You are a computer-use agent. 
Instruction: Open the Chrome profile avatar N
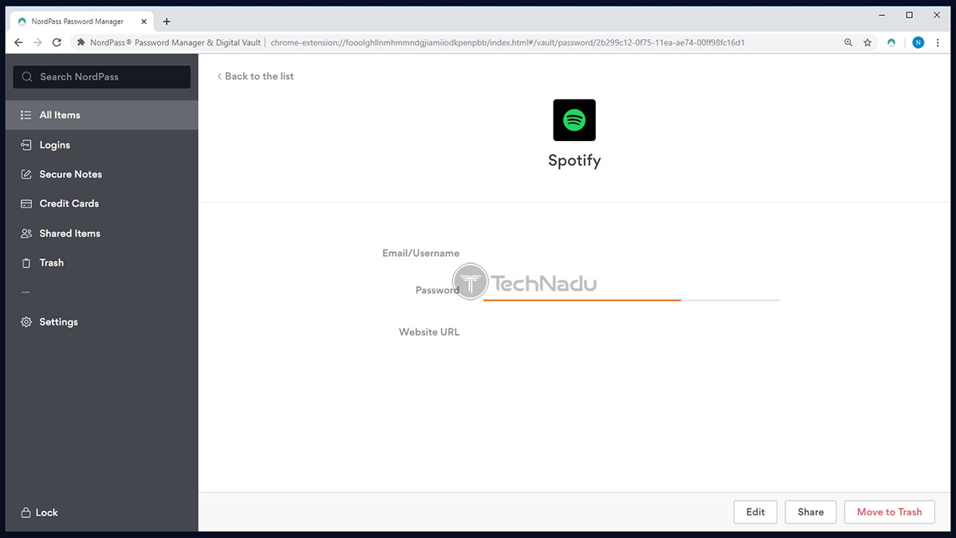919,43
